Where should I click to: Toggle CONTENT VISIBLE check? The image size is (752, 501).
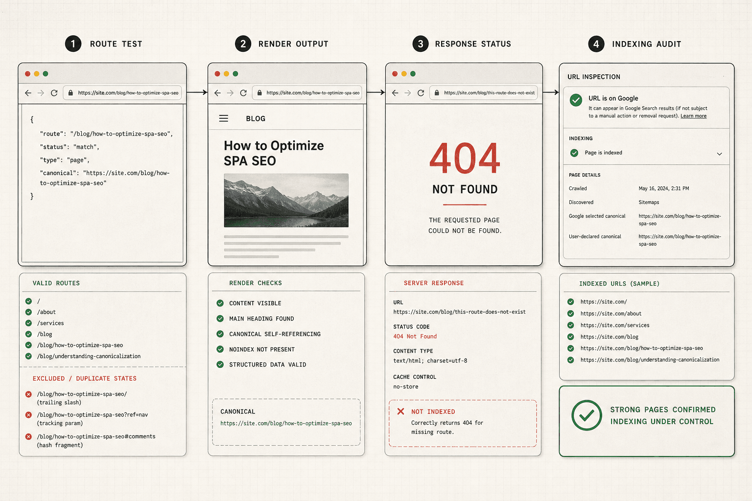(220, 303)
